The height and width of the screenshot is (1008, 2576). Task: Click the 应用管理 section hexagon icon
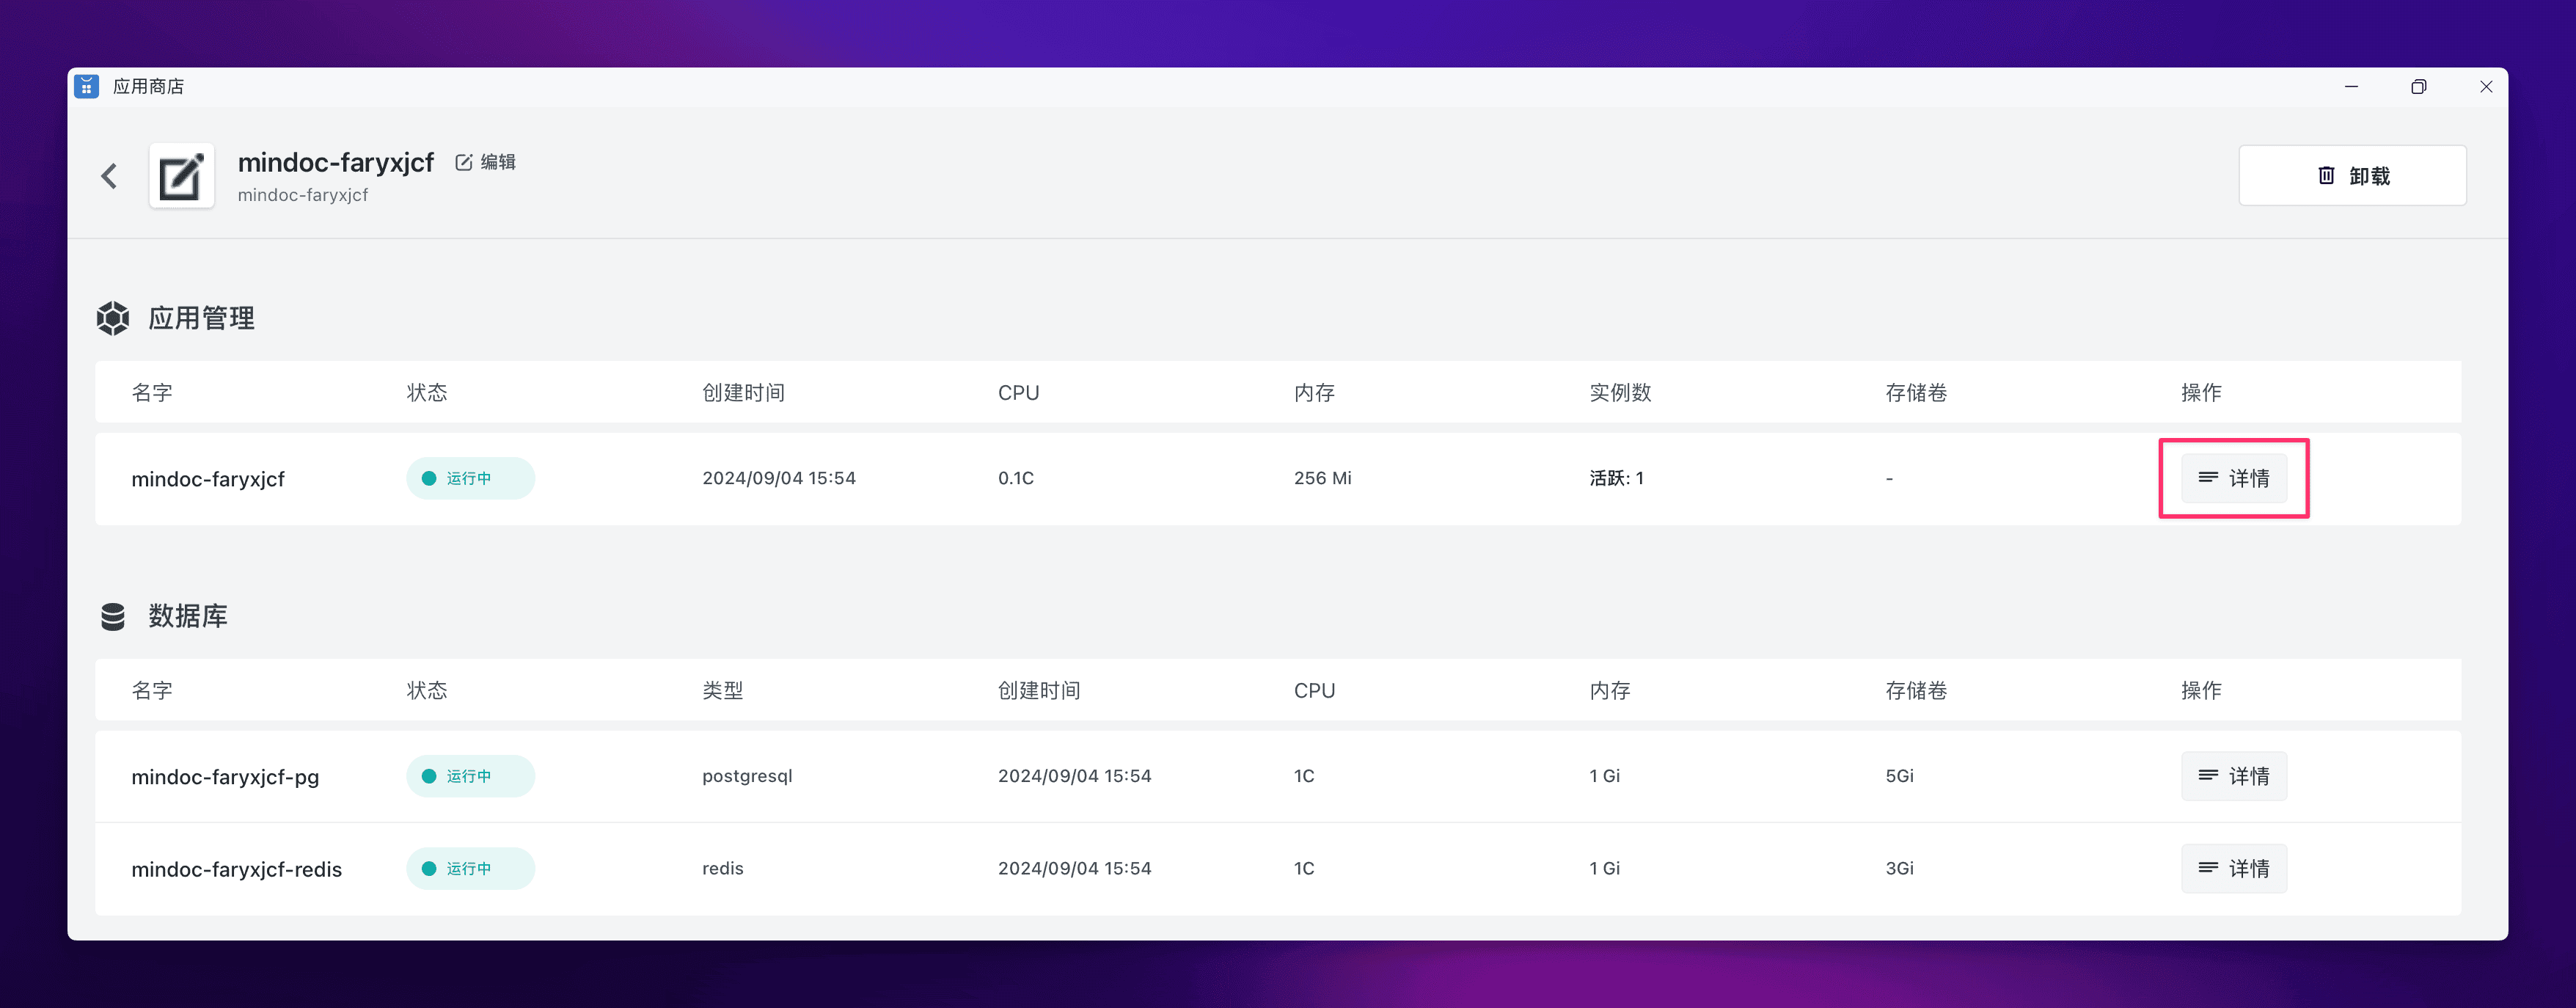pyautogui.click(x=113, y=318)
